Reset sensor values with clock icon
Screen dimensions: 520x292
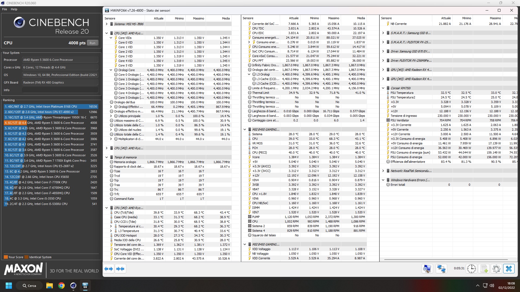[471, 269]
